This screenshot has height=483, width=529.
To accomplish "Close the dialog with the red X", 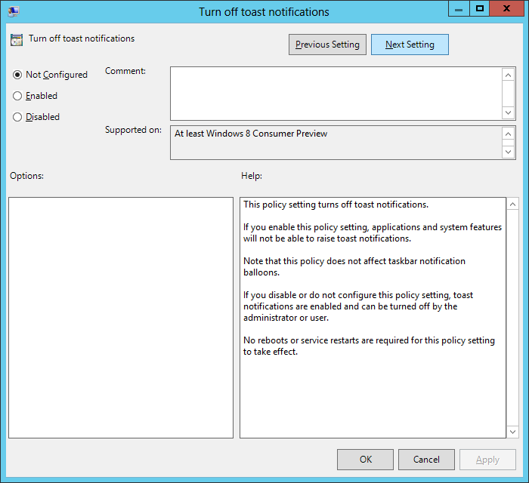I will pyautogui.click(x=508, y=9).
